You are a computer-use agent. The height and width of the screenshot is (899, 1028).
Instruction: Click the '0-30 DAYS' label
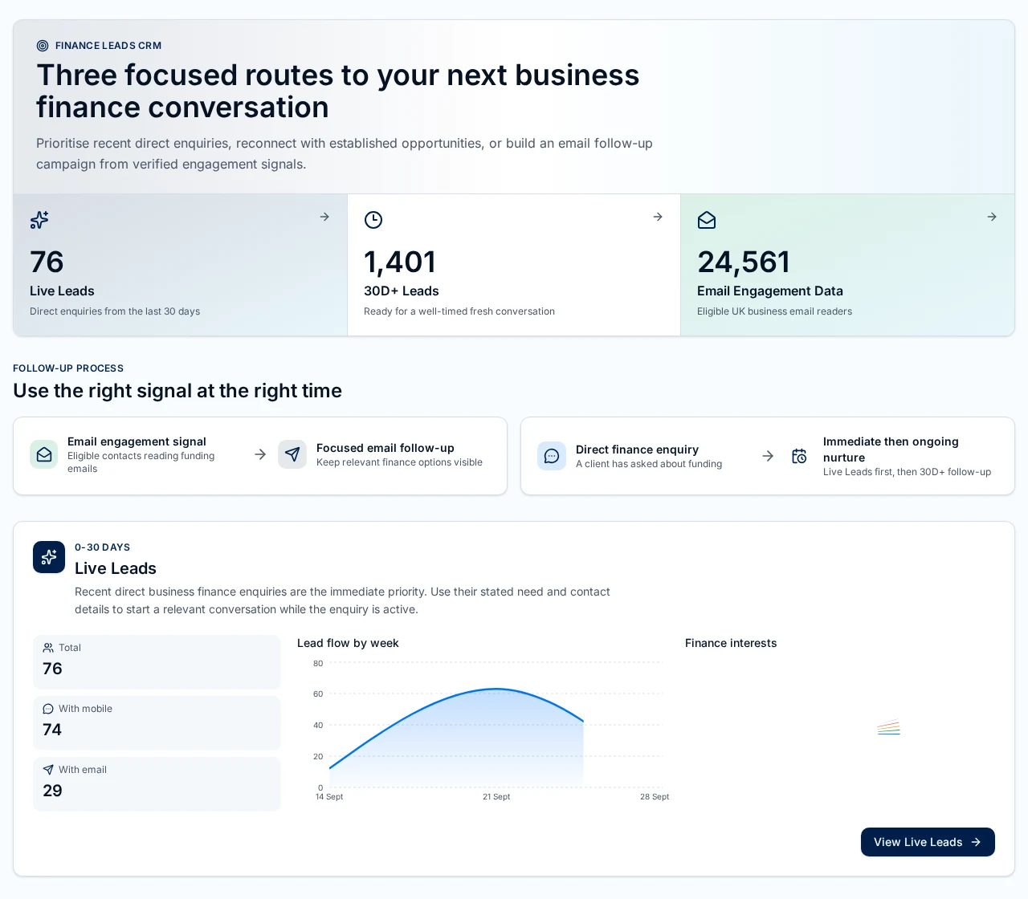coord(102,547)
